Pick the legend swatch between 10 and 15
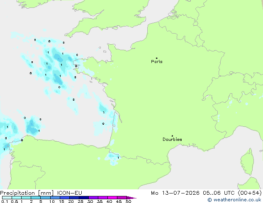This screenshot has width=263, height=203. 55,198
